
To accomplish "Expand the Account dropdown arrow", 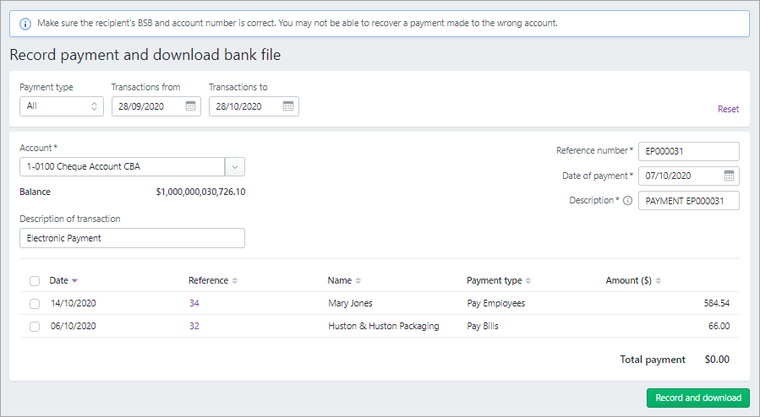I will click(x=235, y=167).
